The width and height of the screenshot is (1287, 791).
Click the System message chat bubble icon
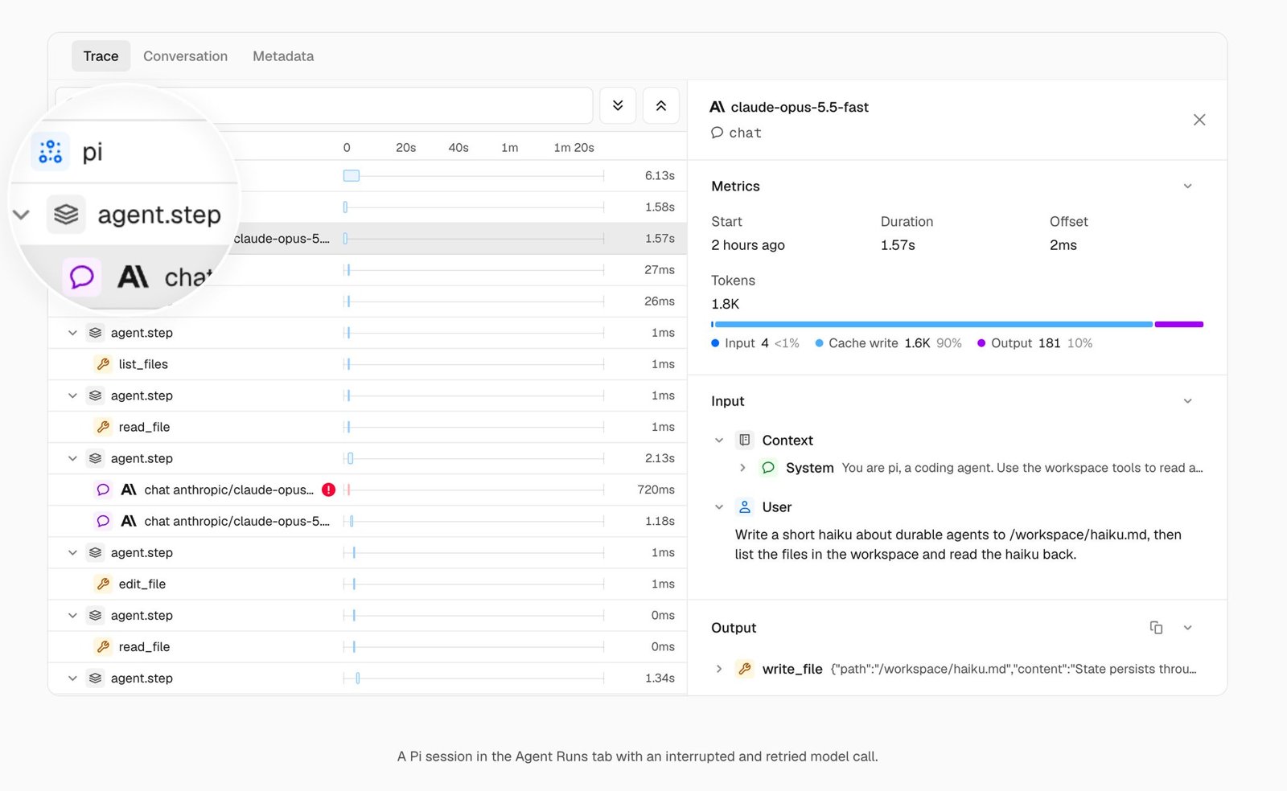tap(768, 468)
